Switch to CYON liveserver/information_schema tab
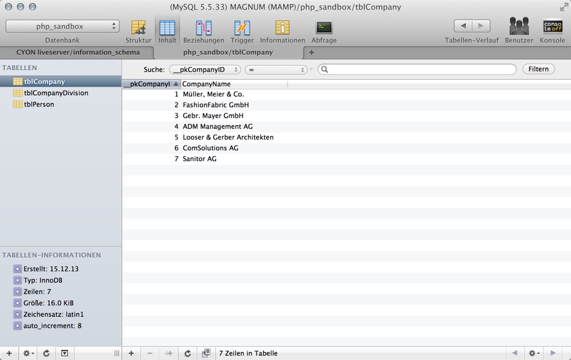 point(78,52)
